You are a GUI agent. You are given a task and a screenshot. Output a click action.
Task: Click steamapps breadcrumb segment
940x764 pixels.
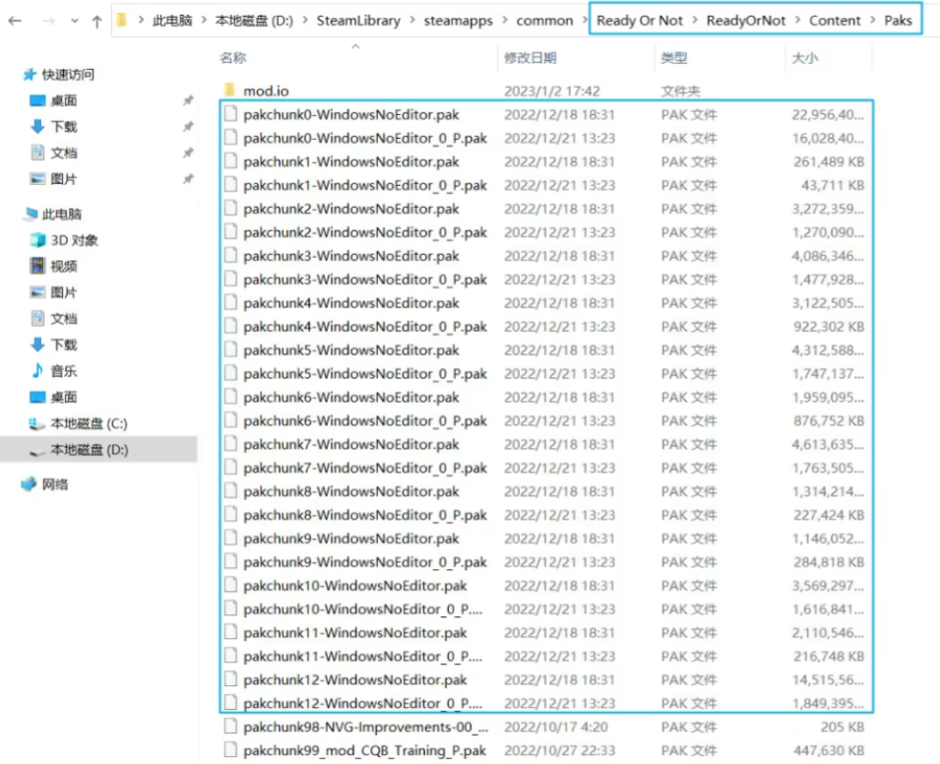[458, 21]
